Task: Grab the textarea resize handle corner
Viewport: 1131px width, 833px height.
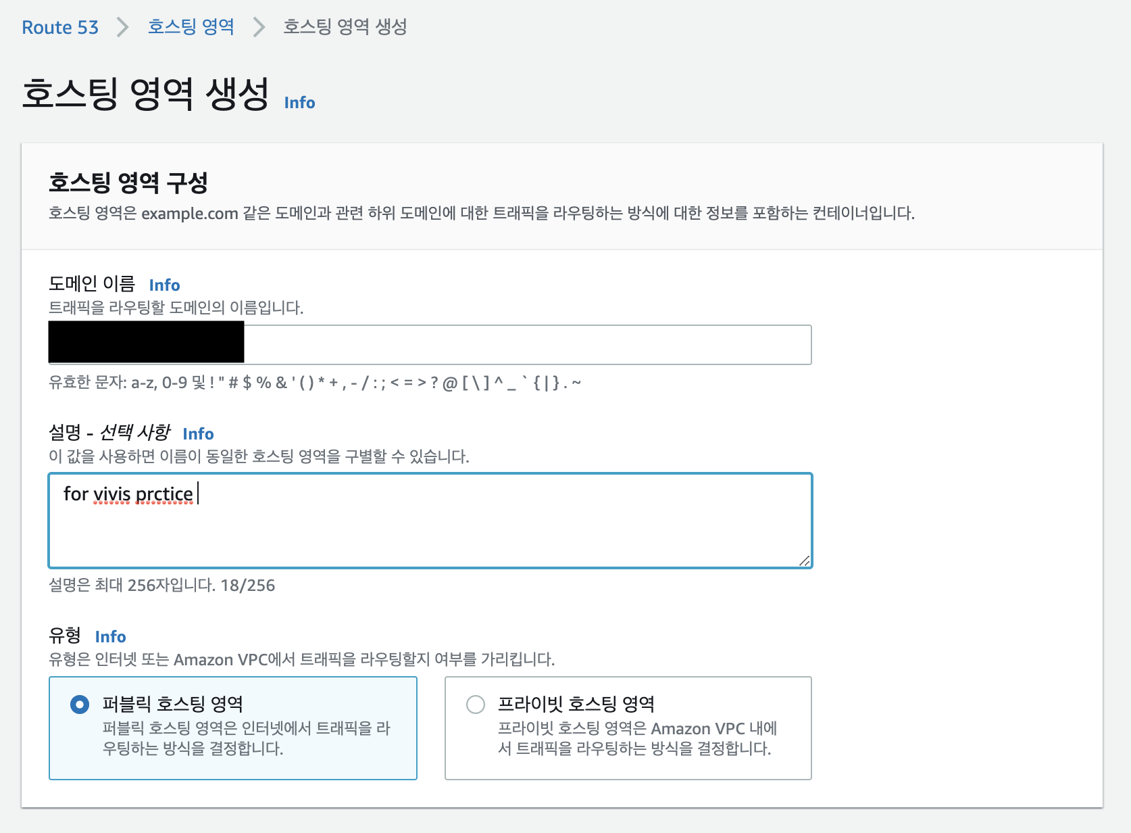Action: pos(804,561)
